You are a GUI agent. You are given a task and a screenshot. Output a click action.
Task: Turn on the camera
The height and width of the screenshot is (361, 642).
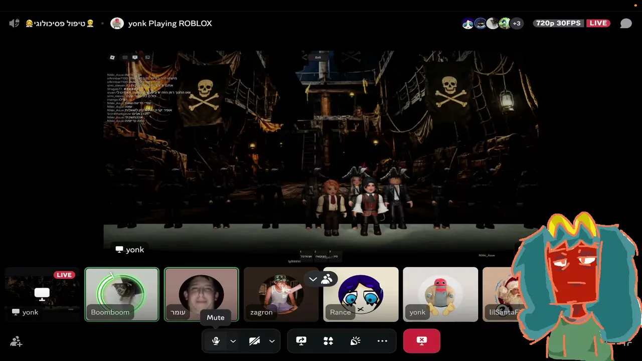pos(255,341)
